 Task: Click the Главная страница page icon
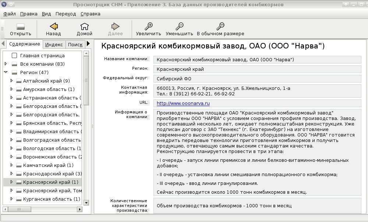coord(14,55)
